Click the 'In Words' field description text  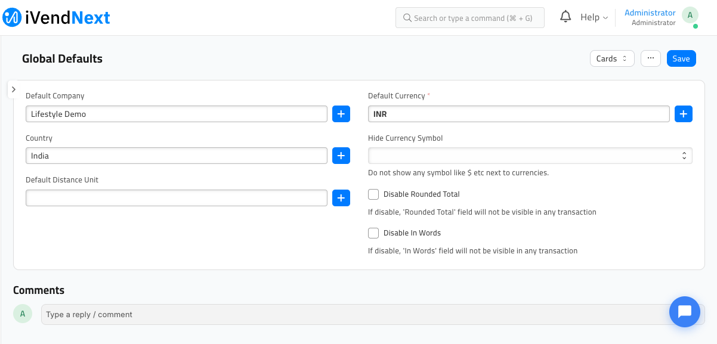click(x=472, y=251)
